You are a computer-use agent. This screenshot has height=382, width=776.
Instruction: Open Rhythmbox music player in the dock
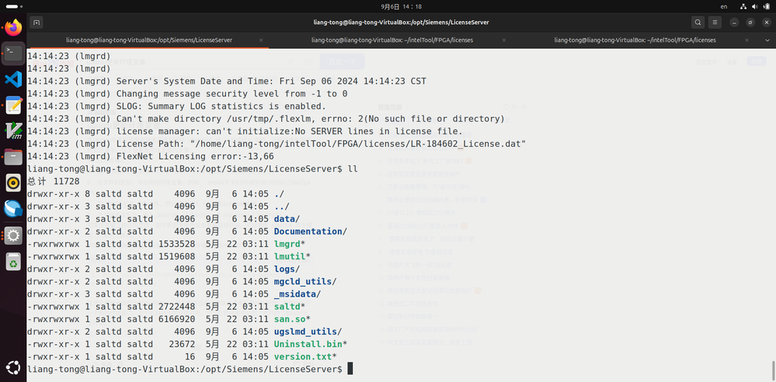13,183
